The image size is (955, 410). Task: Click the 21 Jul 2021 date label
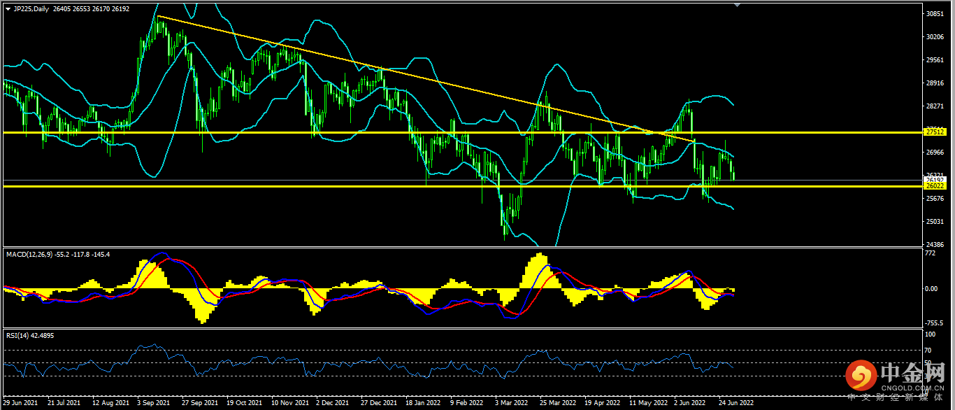64,403
